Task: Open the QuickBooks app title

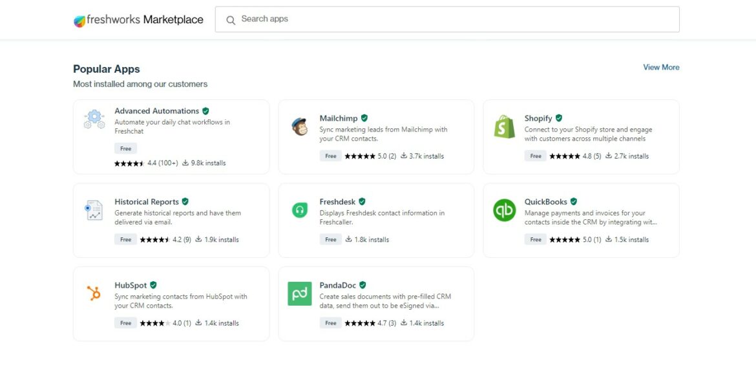Action: click(x=546, y=202)
